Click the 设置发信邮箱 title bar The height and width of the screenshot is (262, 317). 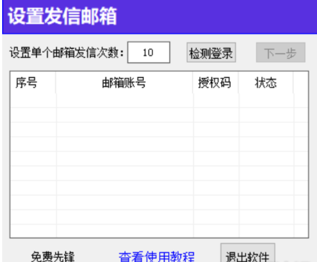[x=160, y=17]
